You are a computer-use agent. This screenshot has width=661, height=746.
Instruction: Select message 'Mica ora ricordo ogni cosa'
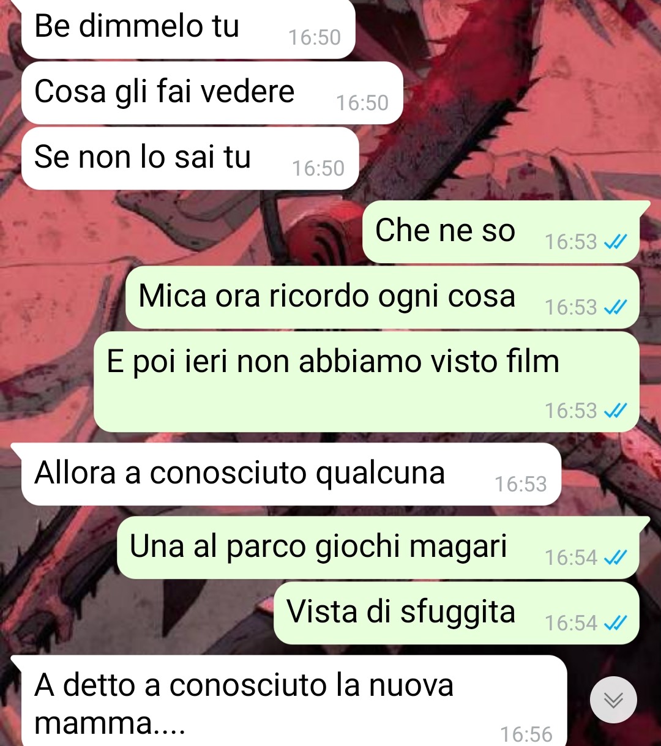(x=383, y=297)
